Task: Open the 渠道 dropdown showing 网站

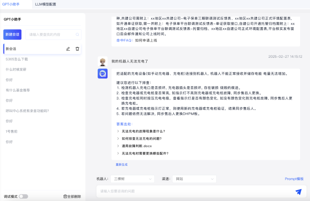Action: click(194, 179)
